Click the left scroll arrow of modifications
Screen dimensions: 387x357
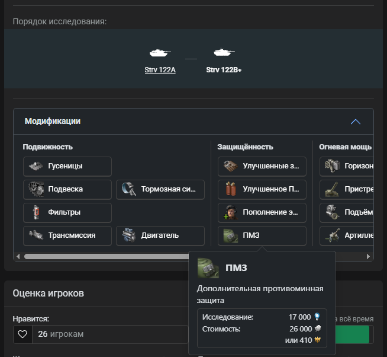tap(18, 256)
